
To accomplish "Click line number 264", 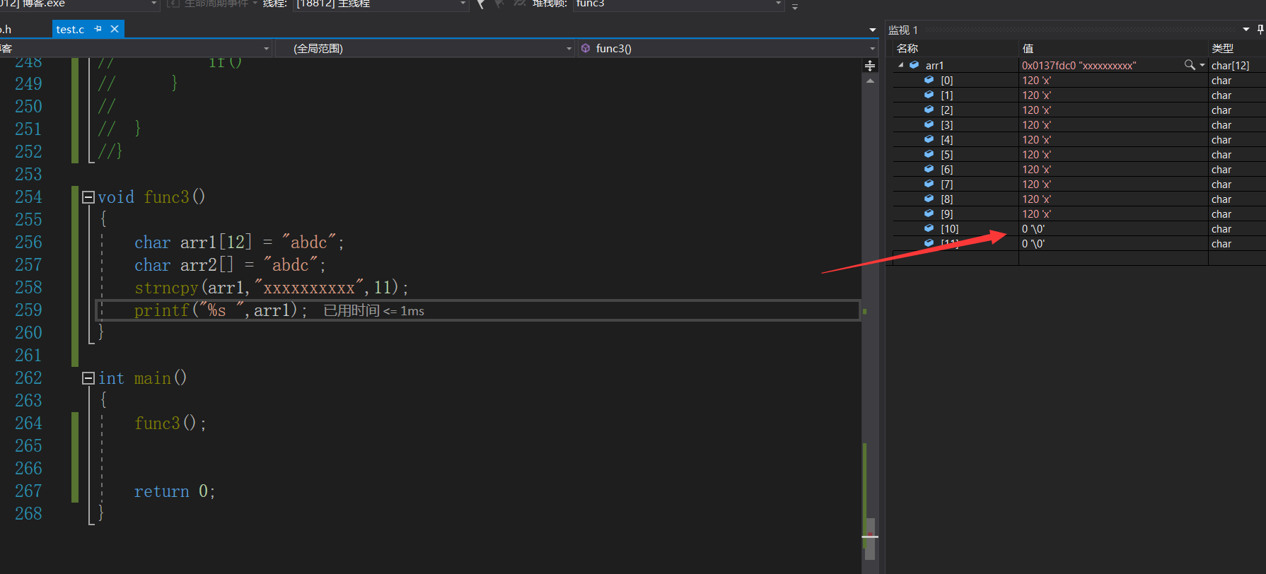I will [28, 423].
